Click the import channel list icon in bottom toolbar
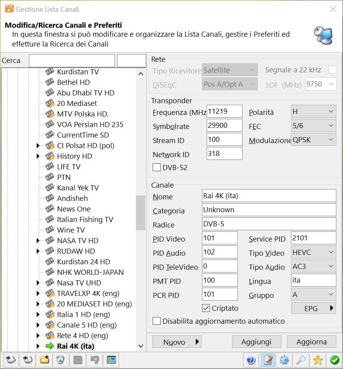 click(11, 360)
